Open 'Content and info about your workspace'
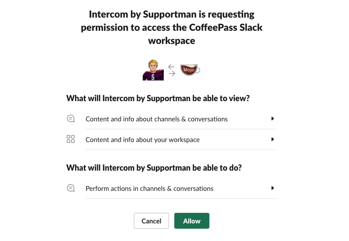Viewport: 349px width, 241px height. (x=143, y=140)
